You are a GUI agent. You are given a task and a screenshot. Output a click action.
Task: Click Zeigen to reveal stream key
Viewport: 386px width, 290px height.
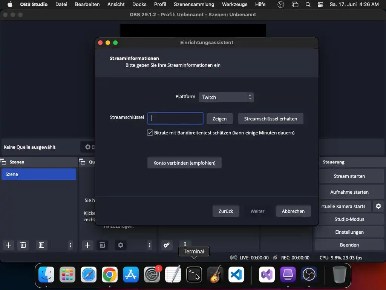point(220,119)
